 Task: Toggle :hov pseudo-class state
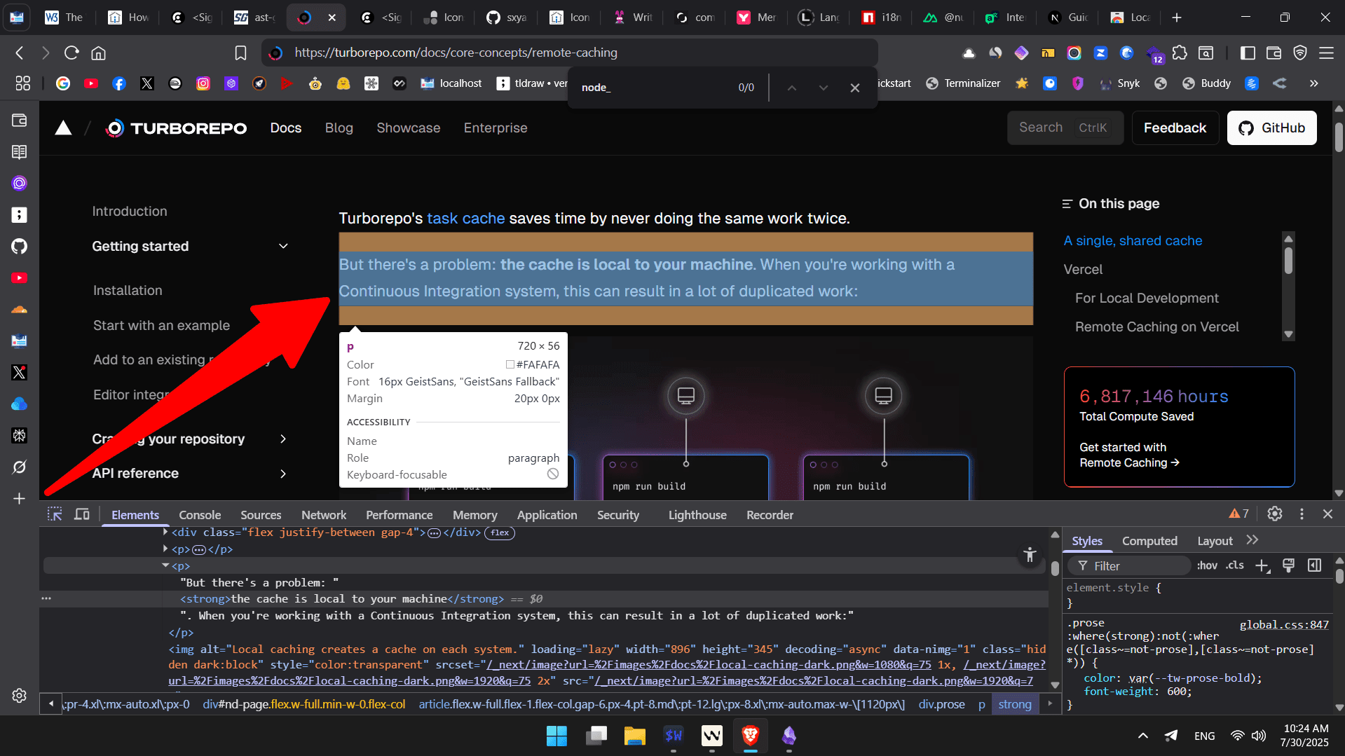pyautogui.click(x=1206, y=565)
